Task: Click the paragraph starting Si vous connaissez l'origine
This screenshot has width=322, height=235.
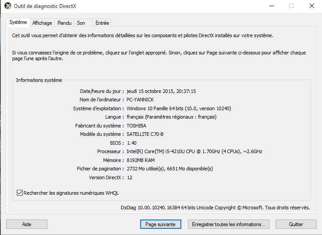Action: click(159, 55)
